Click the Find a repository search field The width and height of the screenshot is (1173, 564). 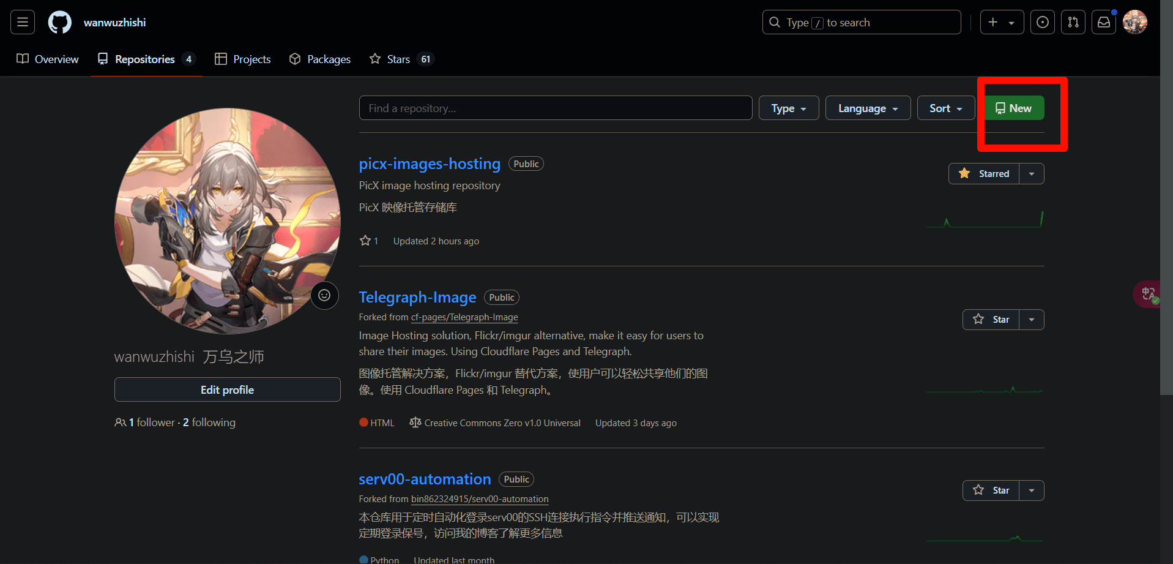tap(555, 108)
